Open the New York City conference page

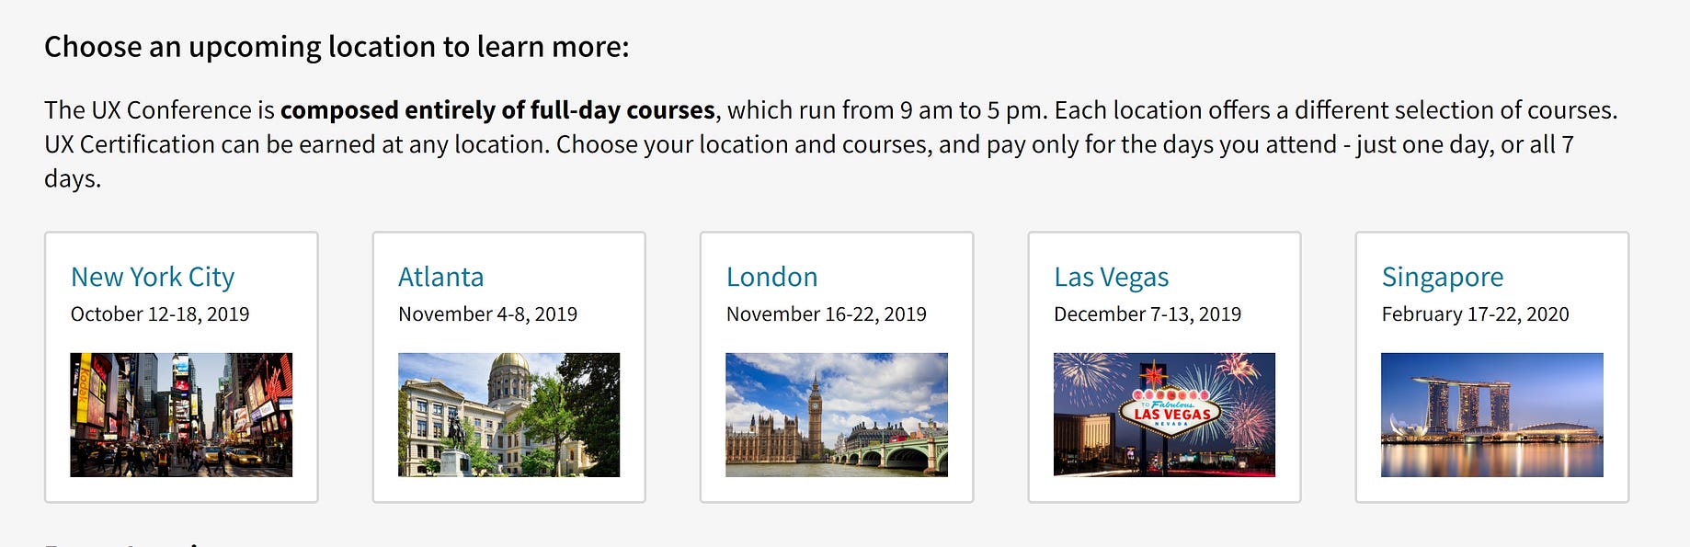pos(152,276)
